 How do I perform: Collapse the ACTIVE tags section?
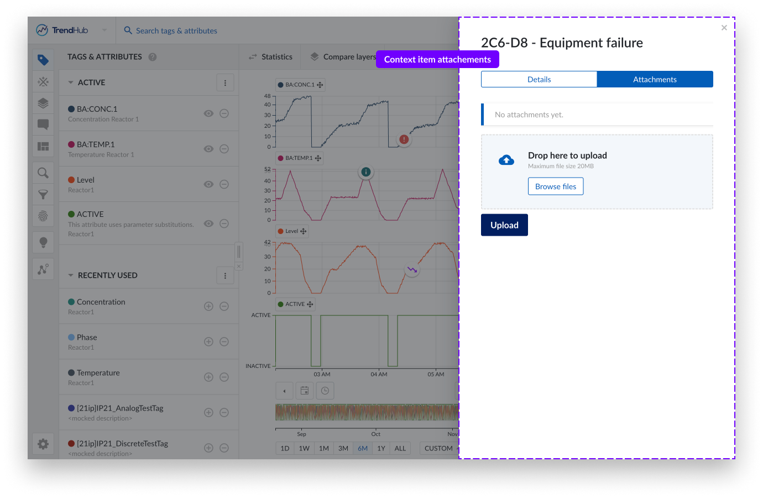tap(71, 82)
